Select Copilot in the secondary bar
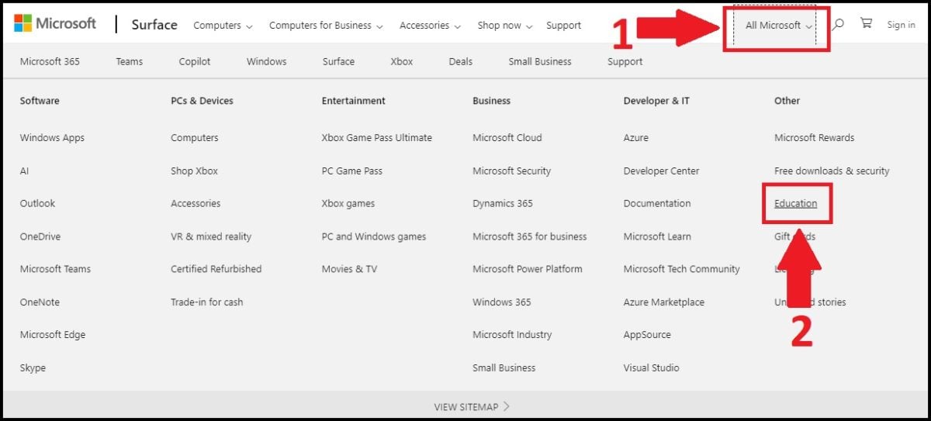The width and height of the screenshot is (931, 421). tap(195, 61)
